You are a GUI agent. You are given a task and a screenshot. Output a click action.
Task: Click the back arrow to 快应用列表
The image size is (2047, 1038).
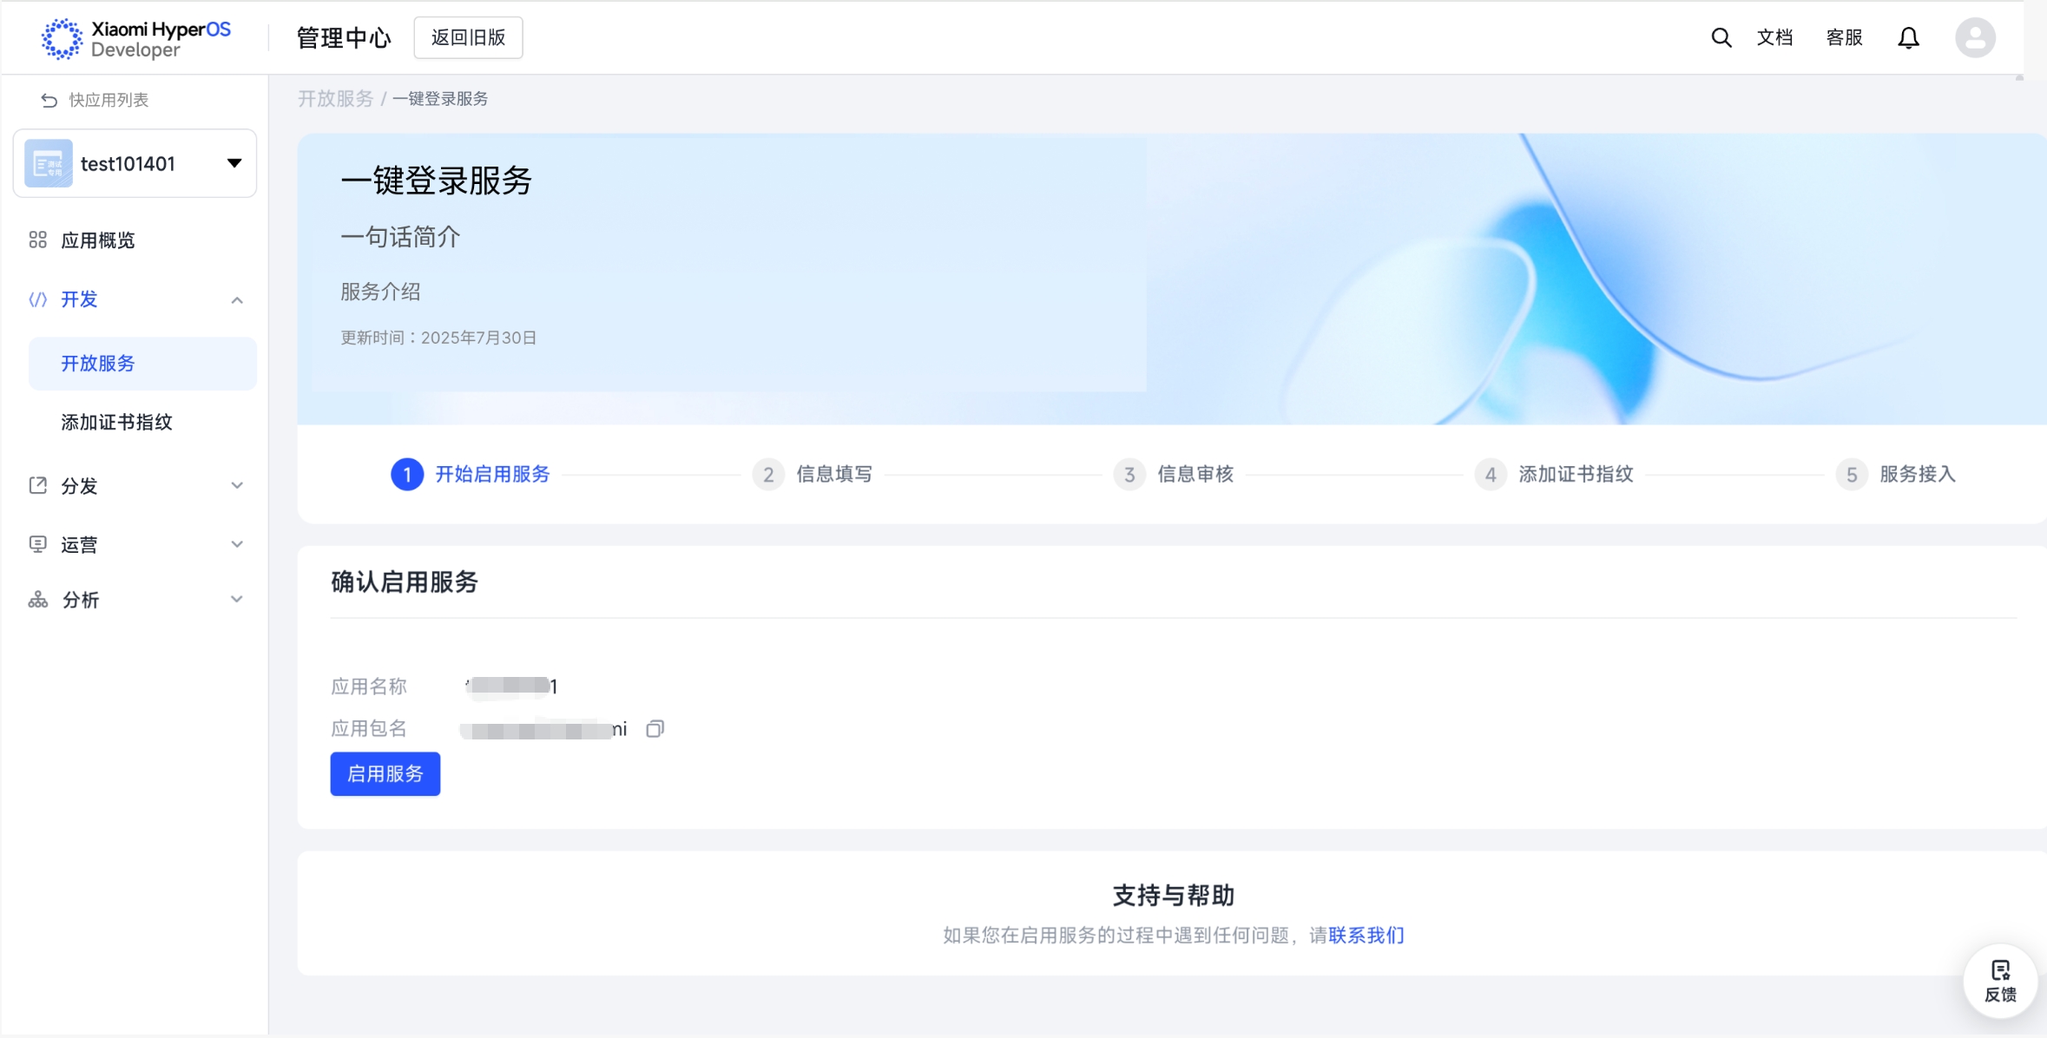click(49, 101)
